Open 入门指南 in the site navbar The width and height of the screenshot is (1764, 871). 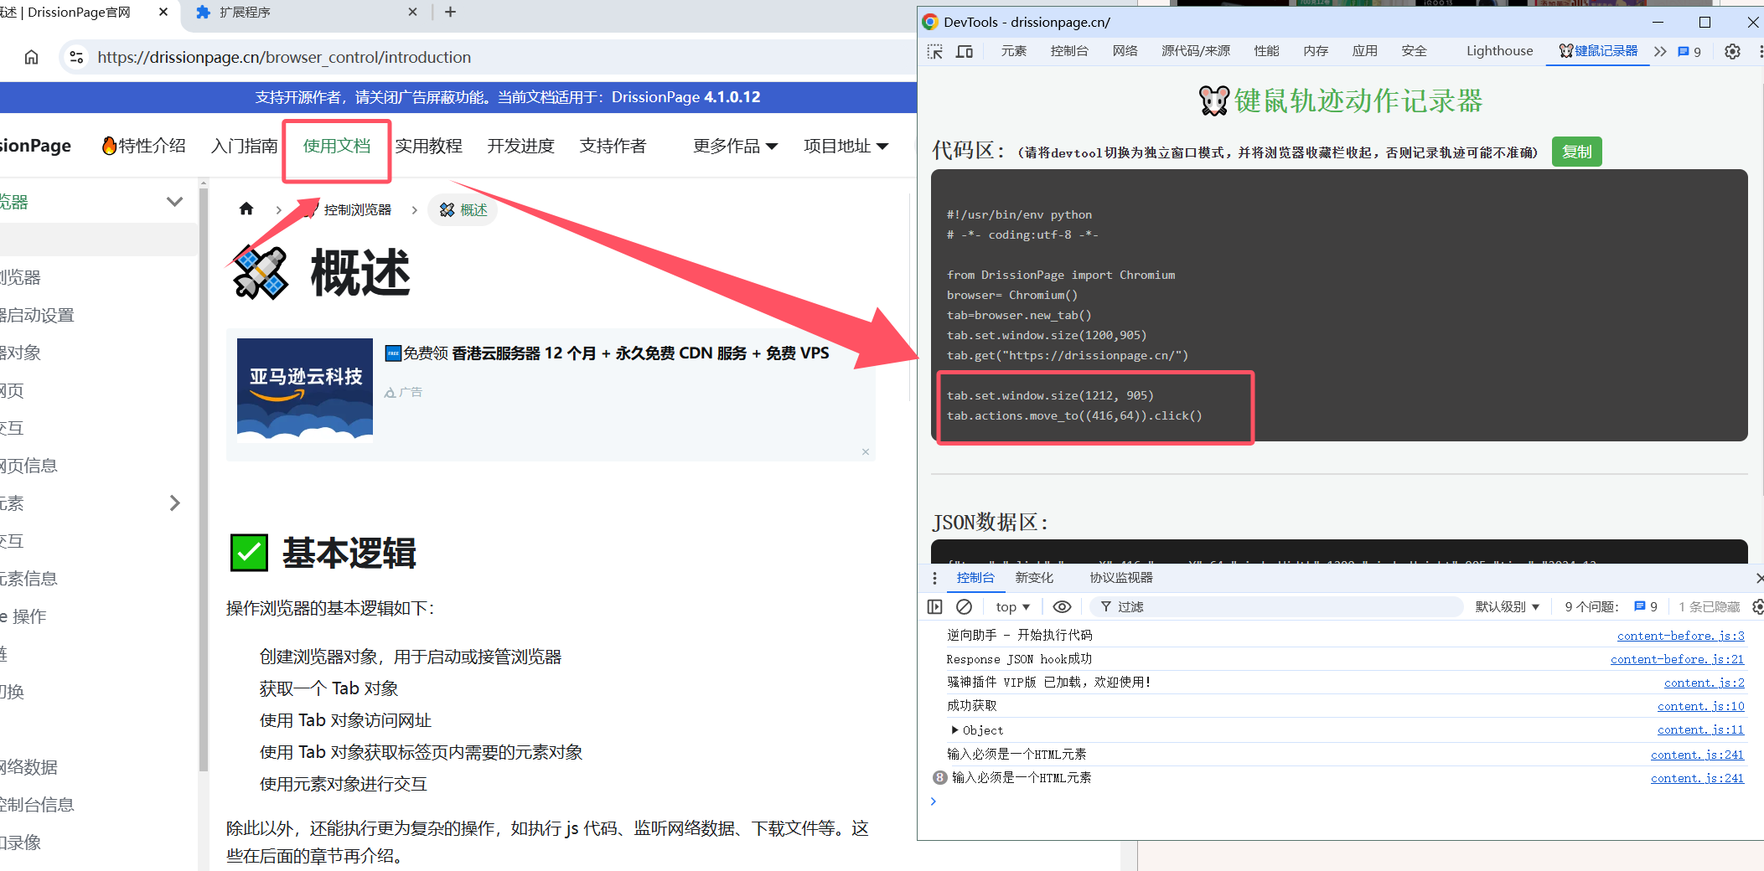coord(244,146)
